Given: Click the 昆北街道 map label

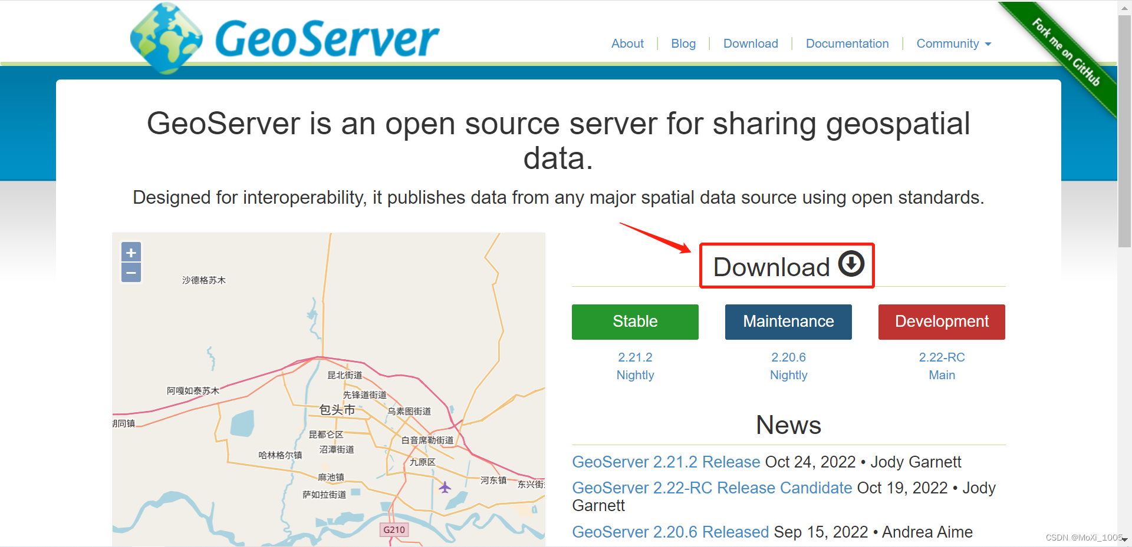Looking at the screenshot, I should 344,375.
